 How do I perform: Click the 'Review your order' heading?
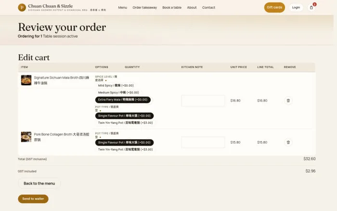click(x=62, y=27)
